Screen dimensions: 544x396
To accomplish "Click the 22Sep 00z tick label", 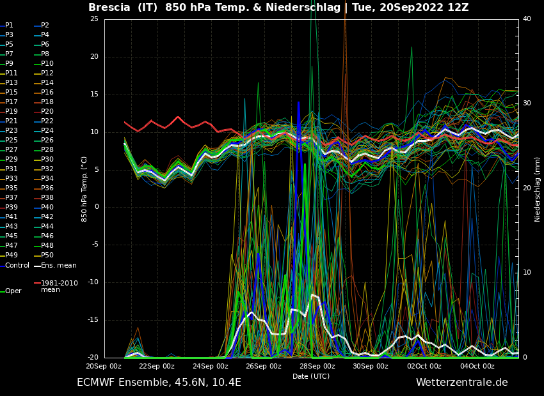I will pos(157,366).
